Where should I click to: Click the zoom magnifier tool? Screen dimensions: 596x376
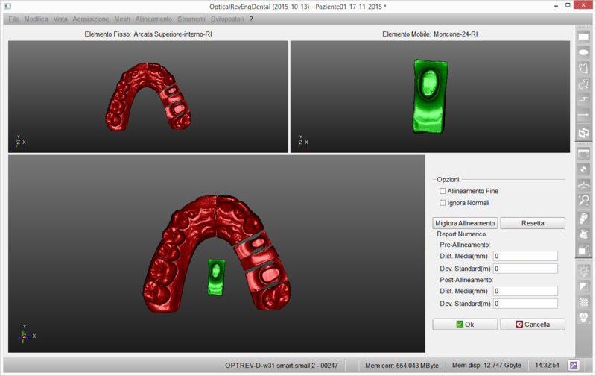[584, 200]
